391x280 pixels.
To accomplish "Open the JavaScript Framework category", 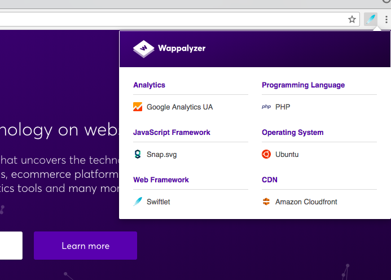I will click(172, 133).
